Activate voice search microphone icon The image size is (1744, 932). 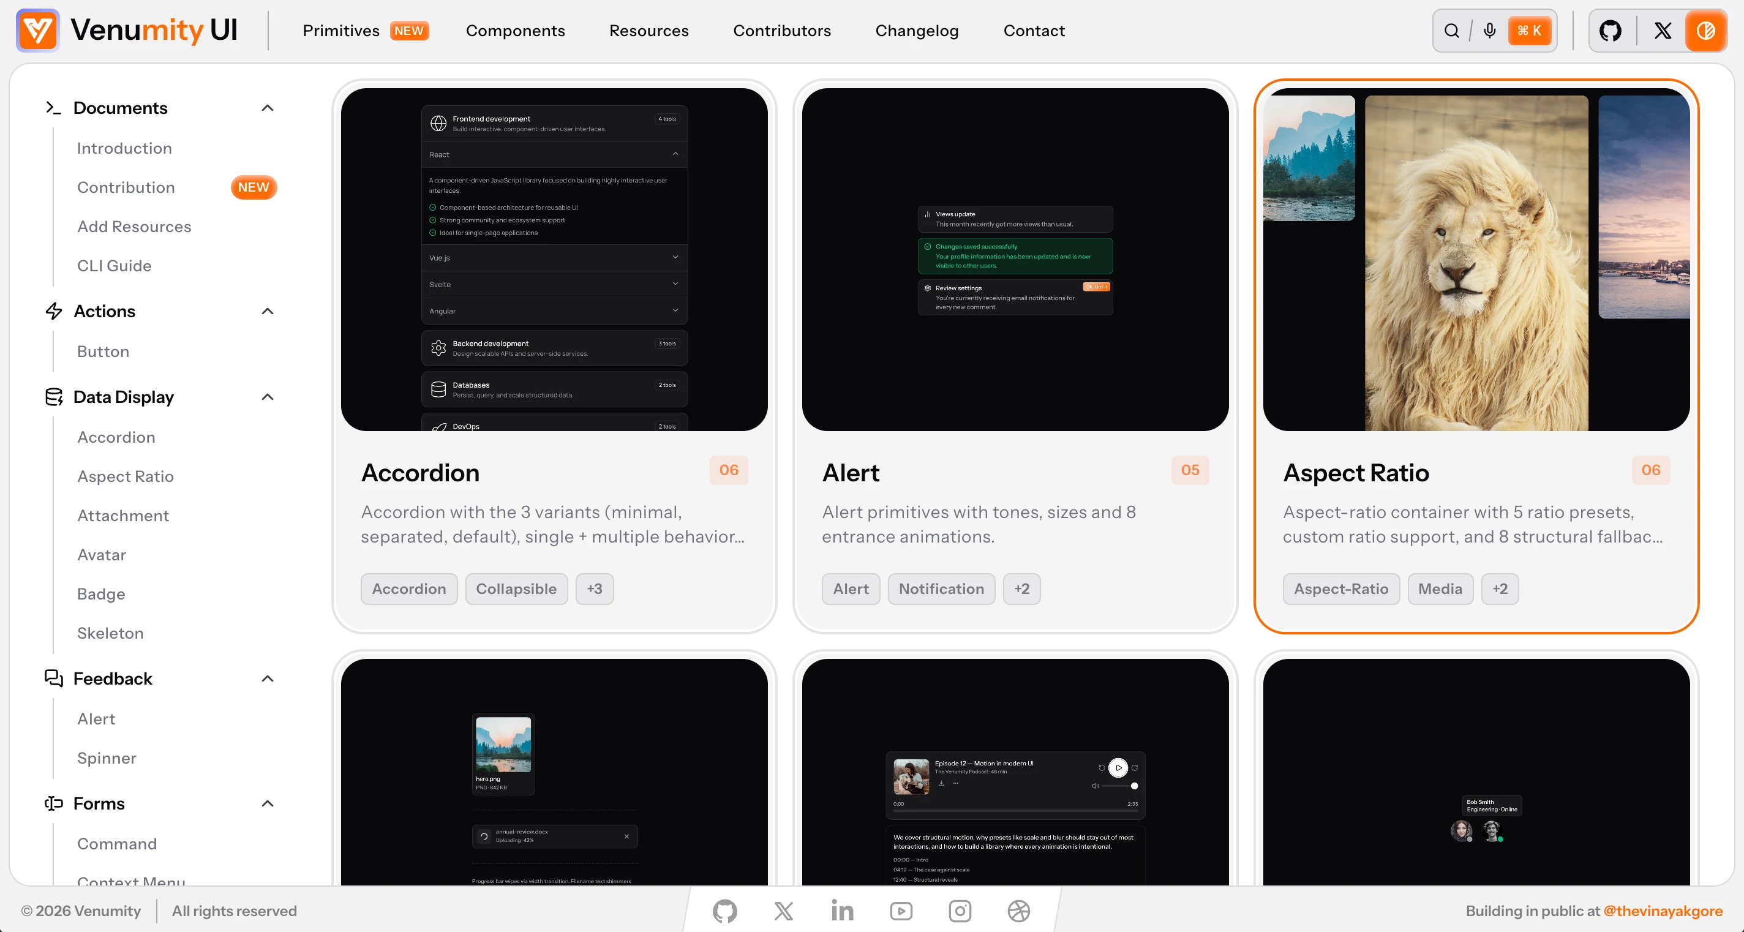tap(1489, 31)
